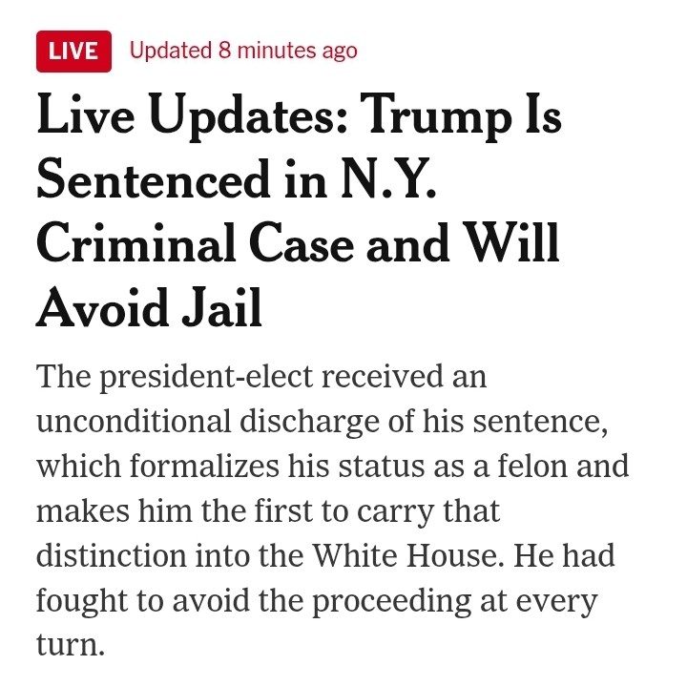Click the red LIVE badge
Screen dimensions: 687x686
click(73, 52)
